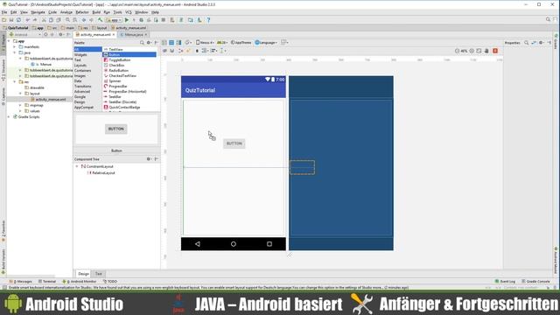Select ToggleButton in the palette
The image size is (560, 315).
click(129, 60)
